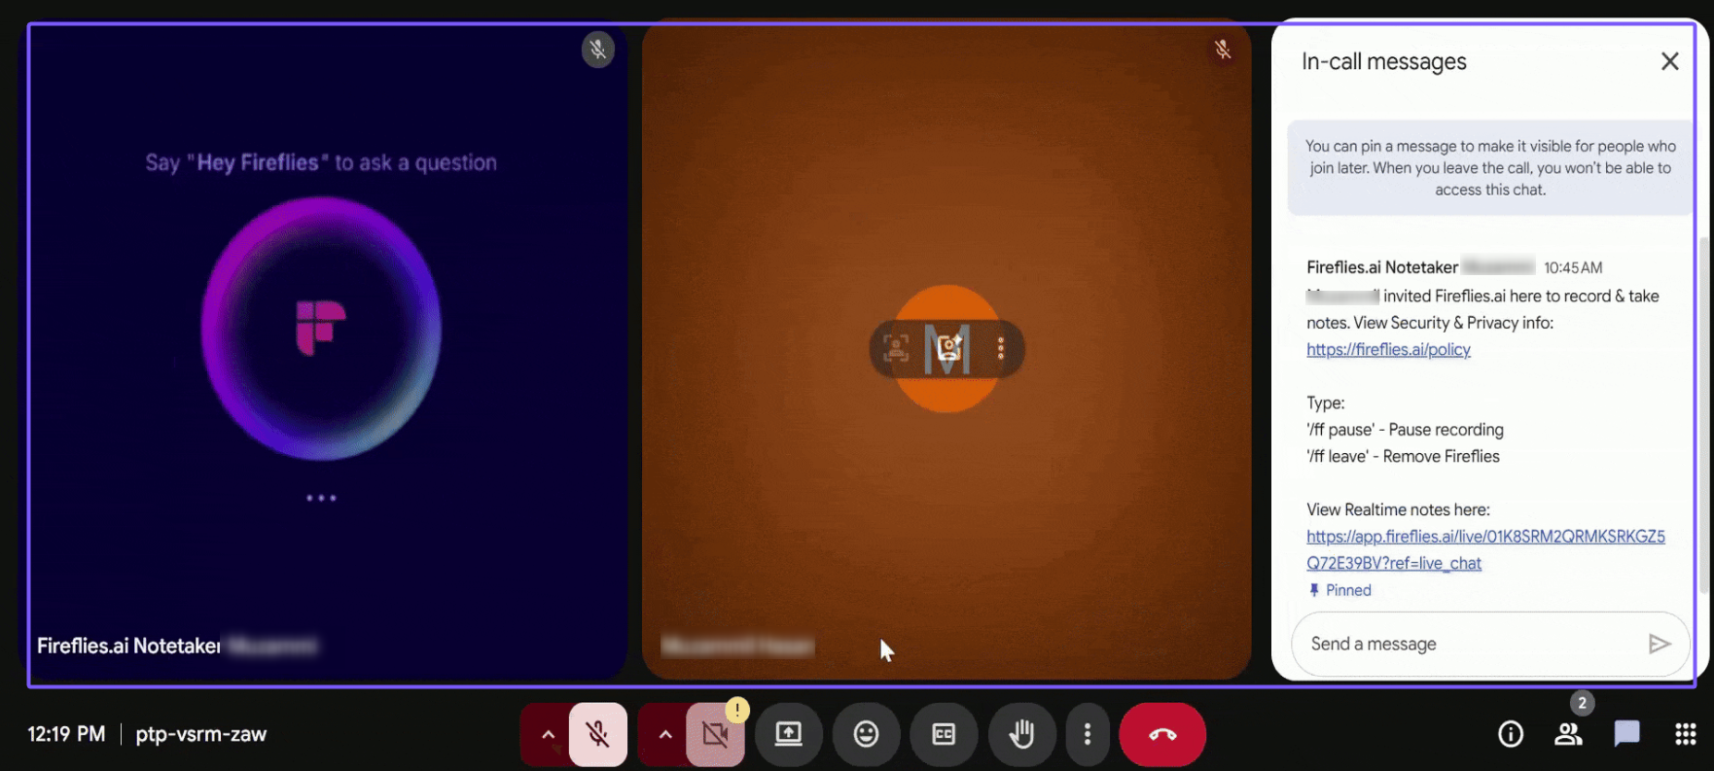
Task: Leave the call with the red button
Action: [x=1162, y=734]
